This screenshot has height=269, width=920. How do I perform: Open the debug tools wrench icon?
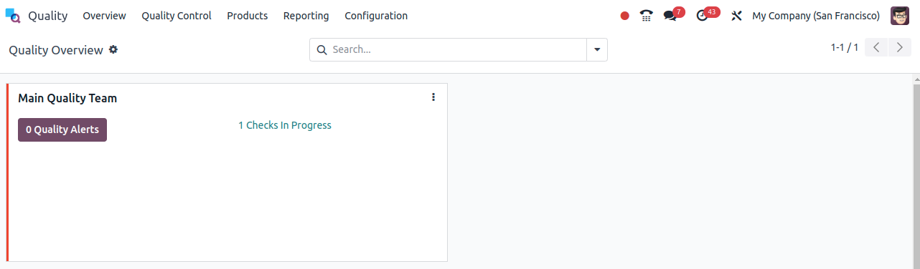736,16
